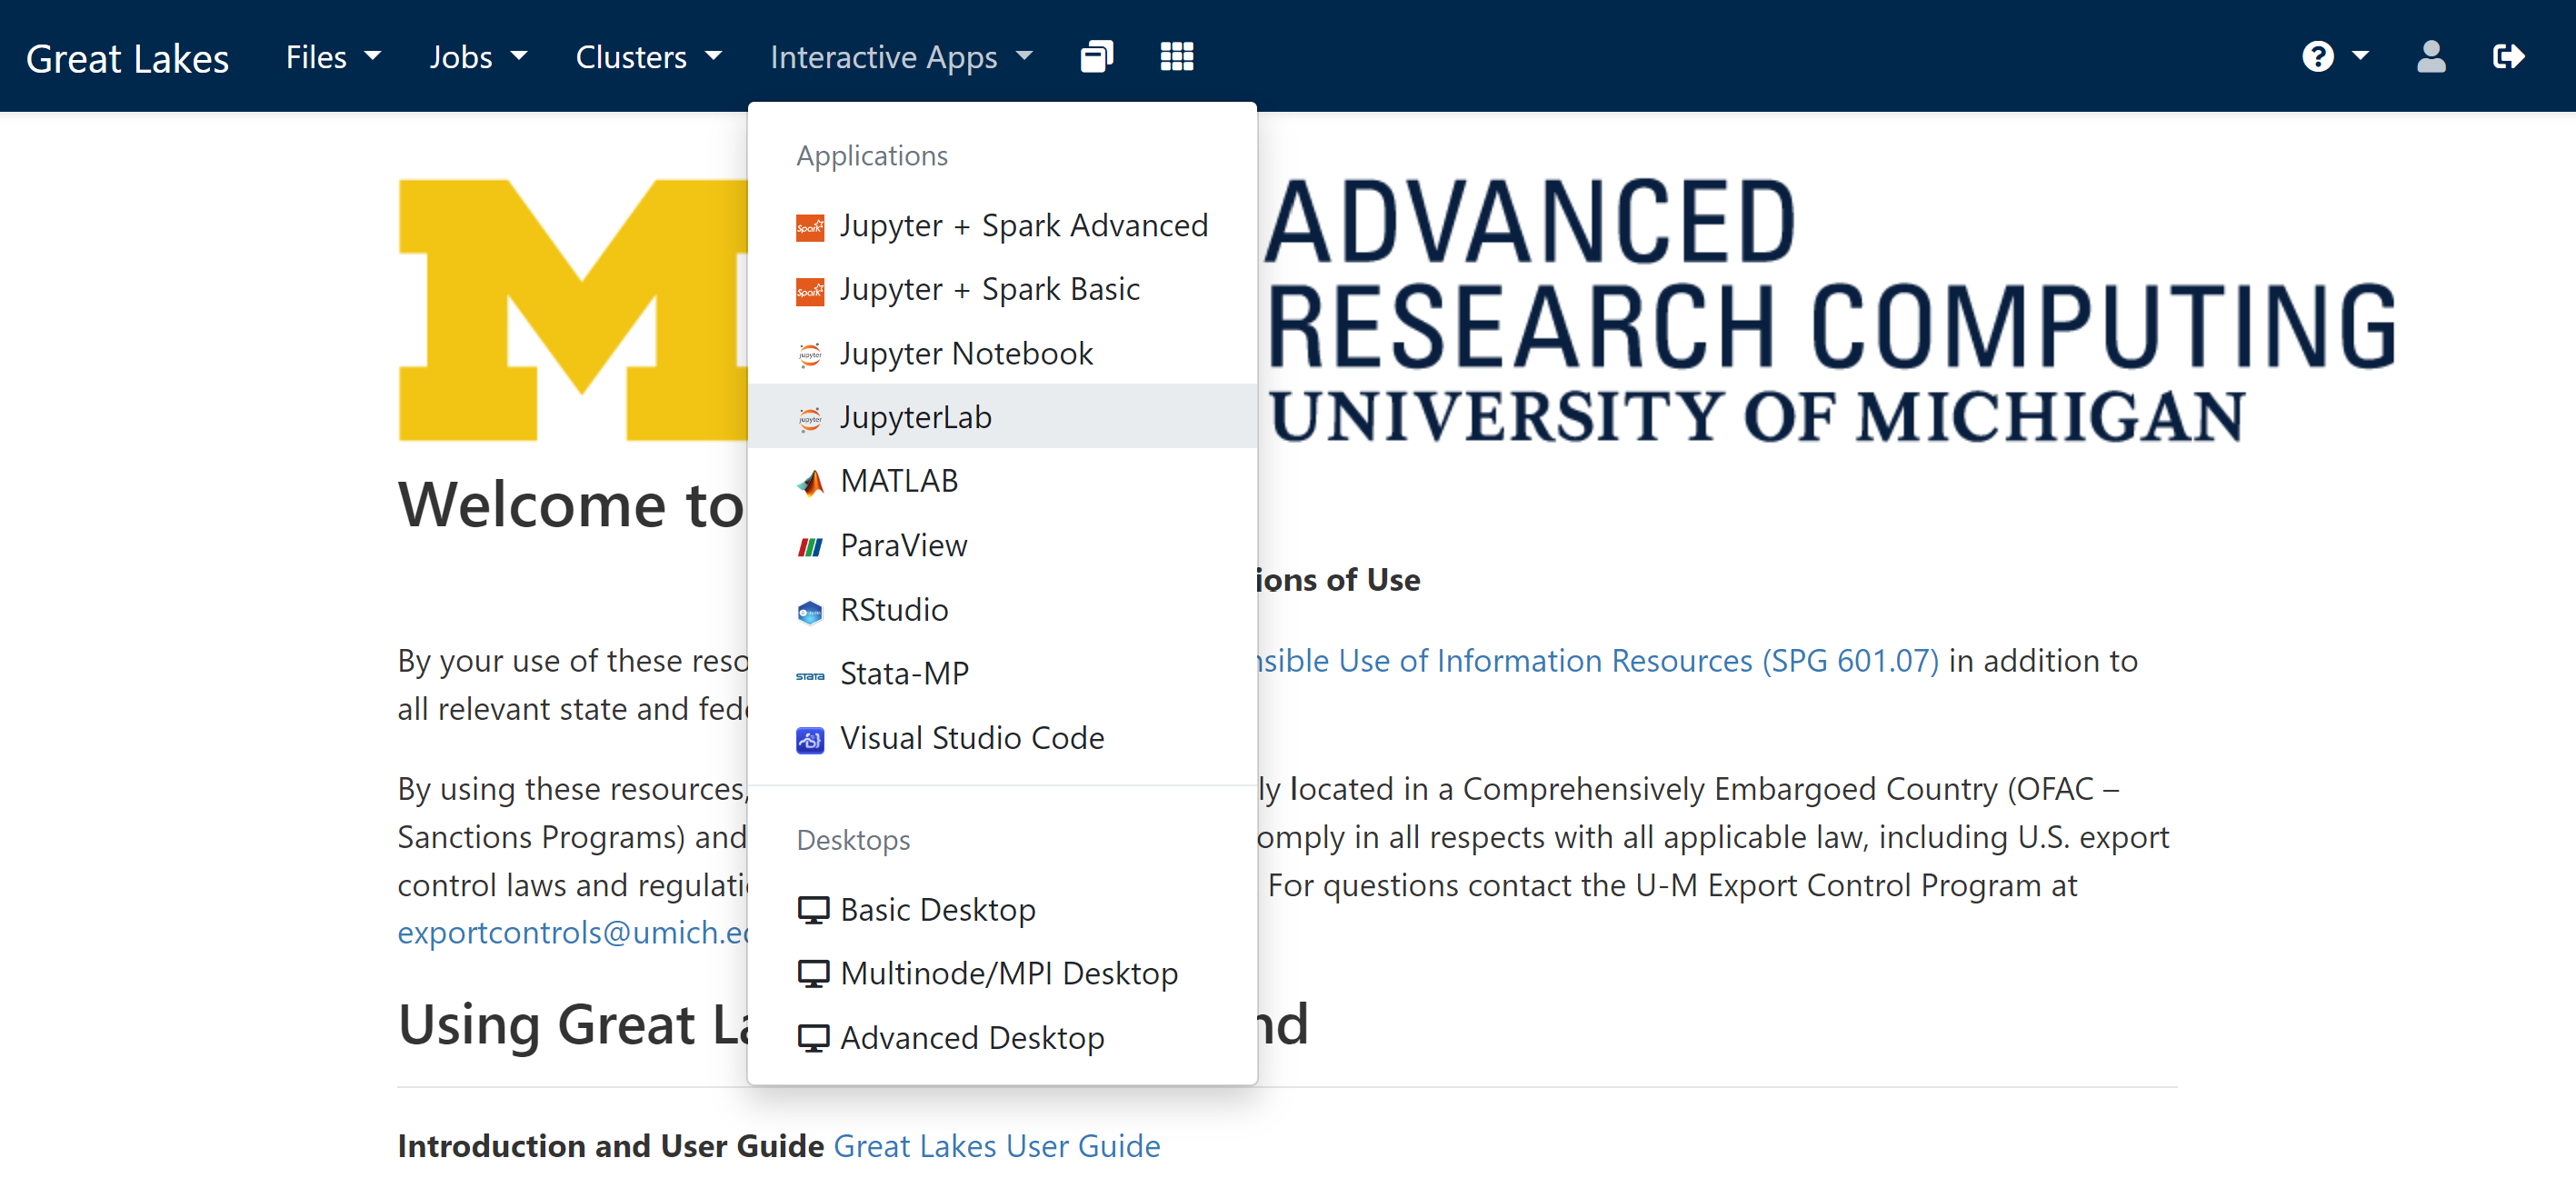Open Multinode/MPI Desktop entry
The width and height of the screenshot is (2576, 1178).
coord(1008,974)
